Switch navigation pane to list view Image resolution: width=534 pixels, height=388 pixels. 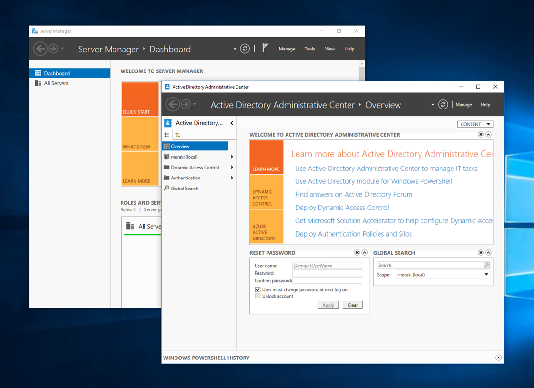coord(166,135)
